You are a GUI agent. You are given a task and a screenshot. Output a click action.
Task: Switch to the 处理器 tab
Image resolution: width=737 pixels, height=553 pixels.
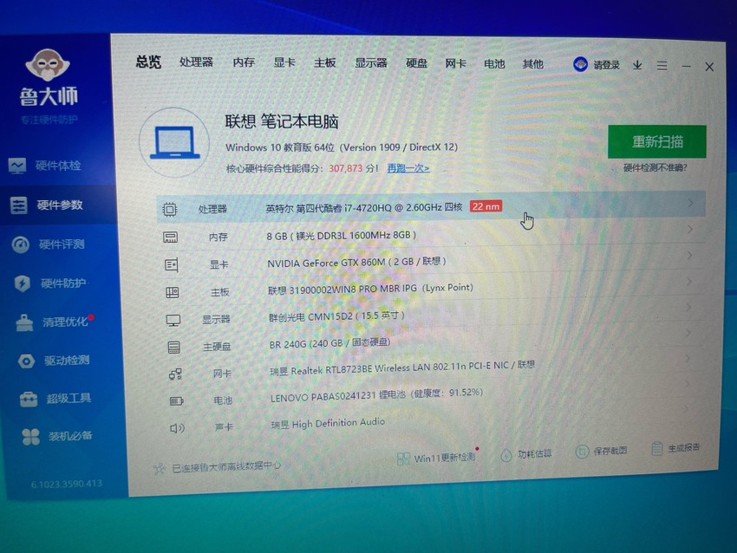click(x=197, y=62)
